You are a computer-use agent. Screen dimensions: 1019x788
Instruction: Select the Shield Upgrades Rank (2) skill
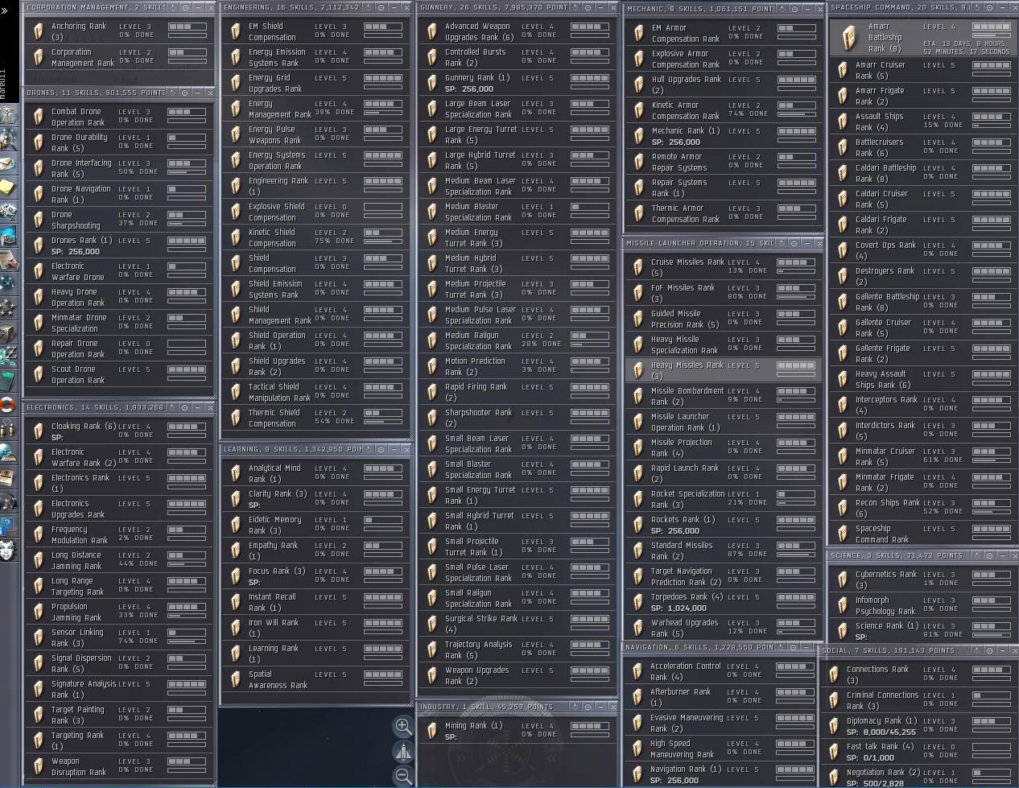pyautogui.click(x=316, y=366)
